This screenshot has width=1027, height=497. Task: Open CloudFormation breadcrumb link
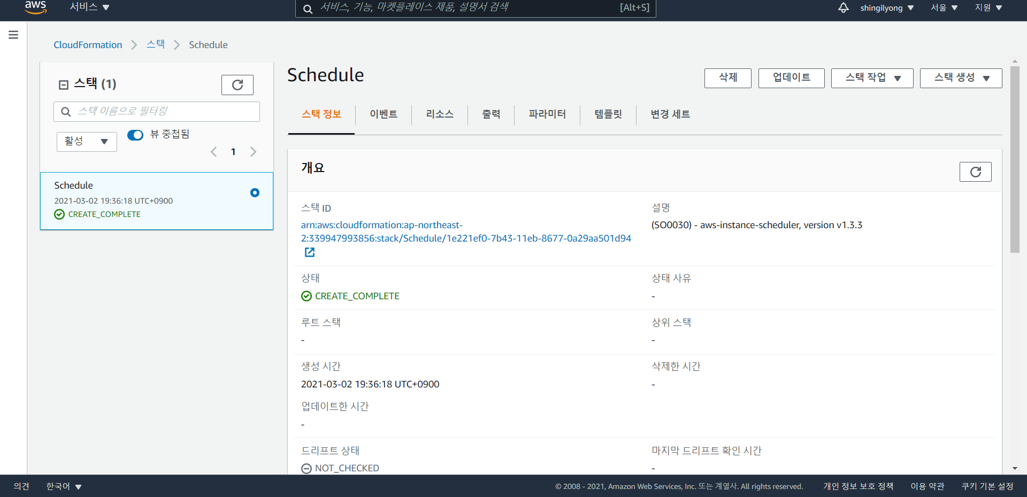point(88,45)
